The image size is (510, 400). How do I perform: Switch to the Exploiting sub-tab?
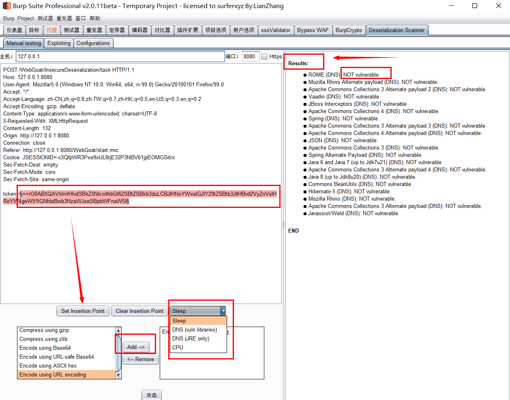[x=59, y=43]
